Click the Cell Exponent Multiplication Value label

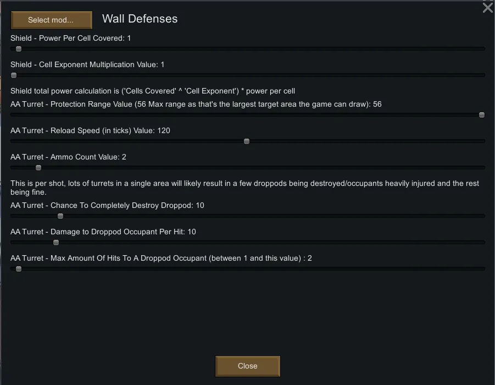87,65
